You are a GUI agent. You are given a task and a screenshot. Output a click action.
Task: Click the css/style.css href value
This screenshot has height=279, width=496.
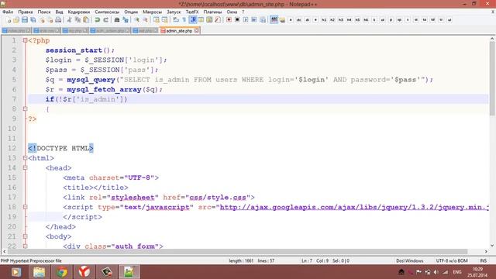click(218, 198)
